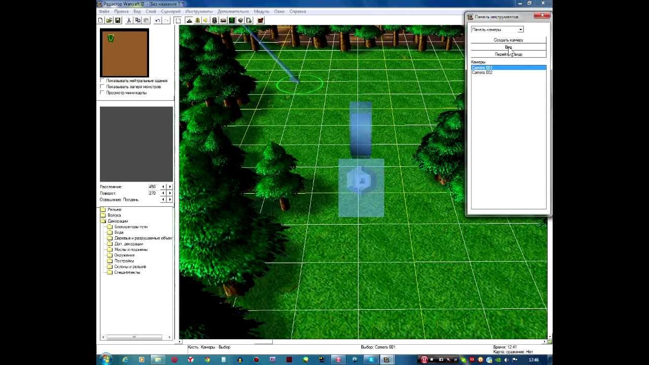The image size is (649, 365).
Task: Cut selection with the scissors icon
Action: point(129,20)
